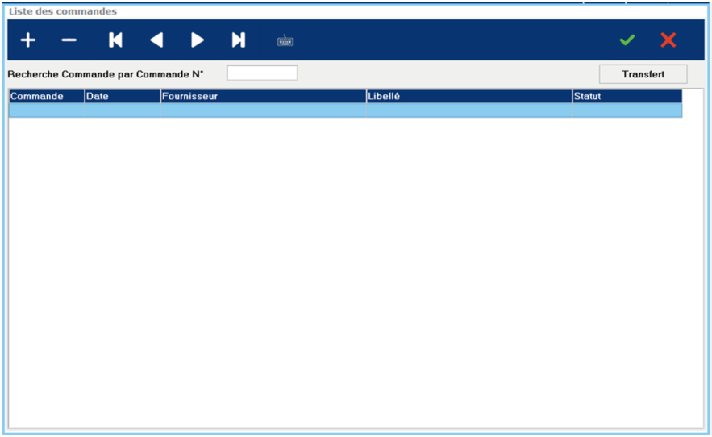
Task: Go to the next record
Action: click(x=197, y=40)
